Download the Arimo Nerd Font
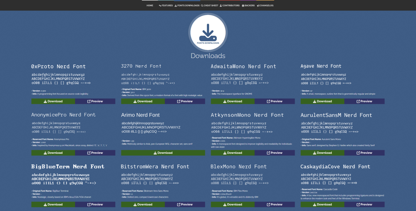 pos(163,153)
